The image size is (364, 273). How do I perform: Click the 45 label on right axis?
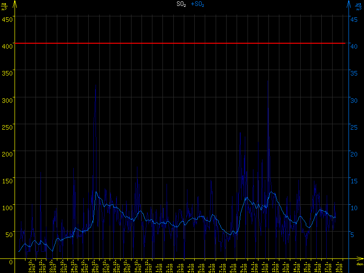click(353, 19)
